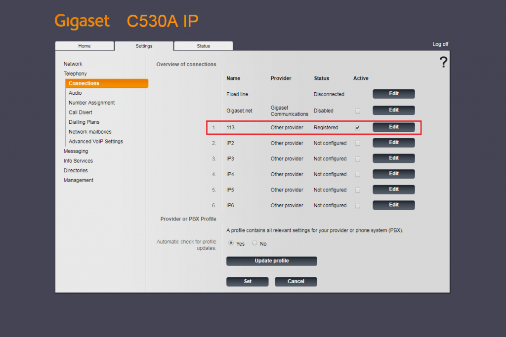Select the Settings tab

click(144, 46)
